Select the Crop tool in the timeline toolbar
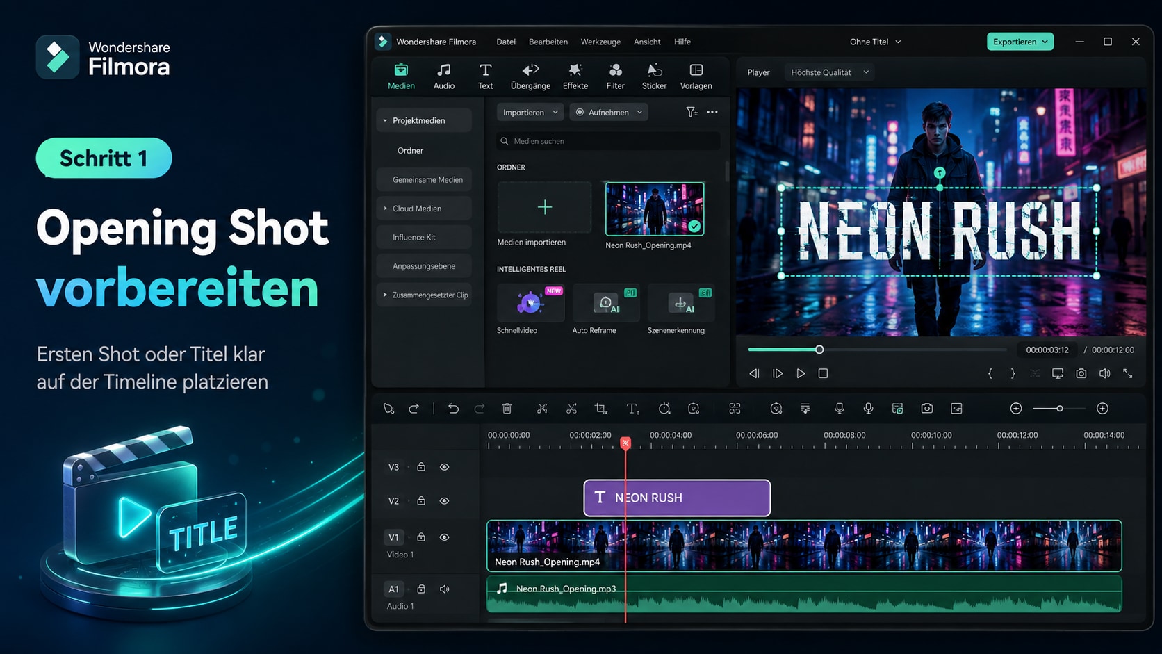1162x654 pixels. [601, 409]
